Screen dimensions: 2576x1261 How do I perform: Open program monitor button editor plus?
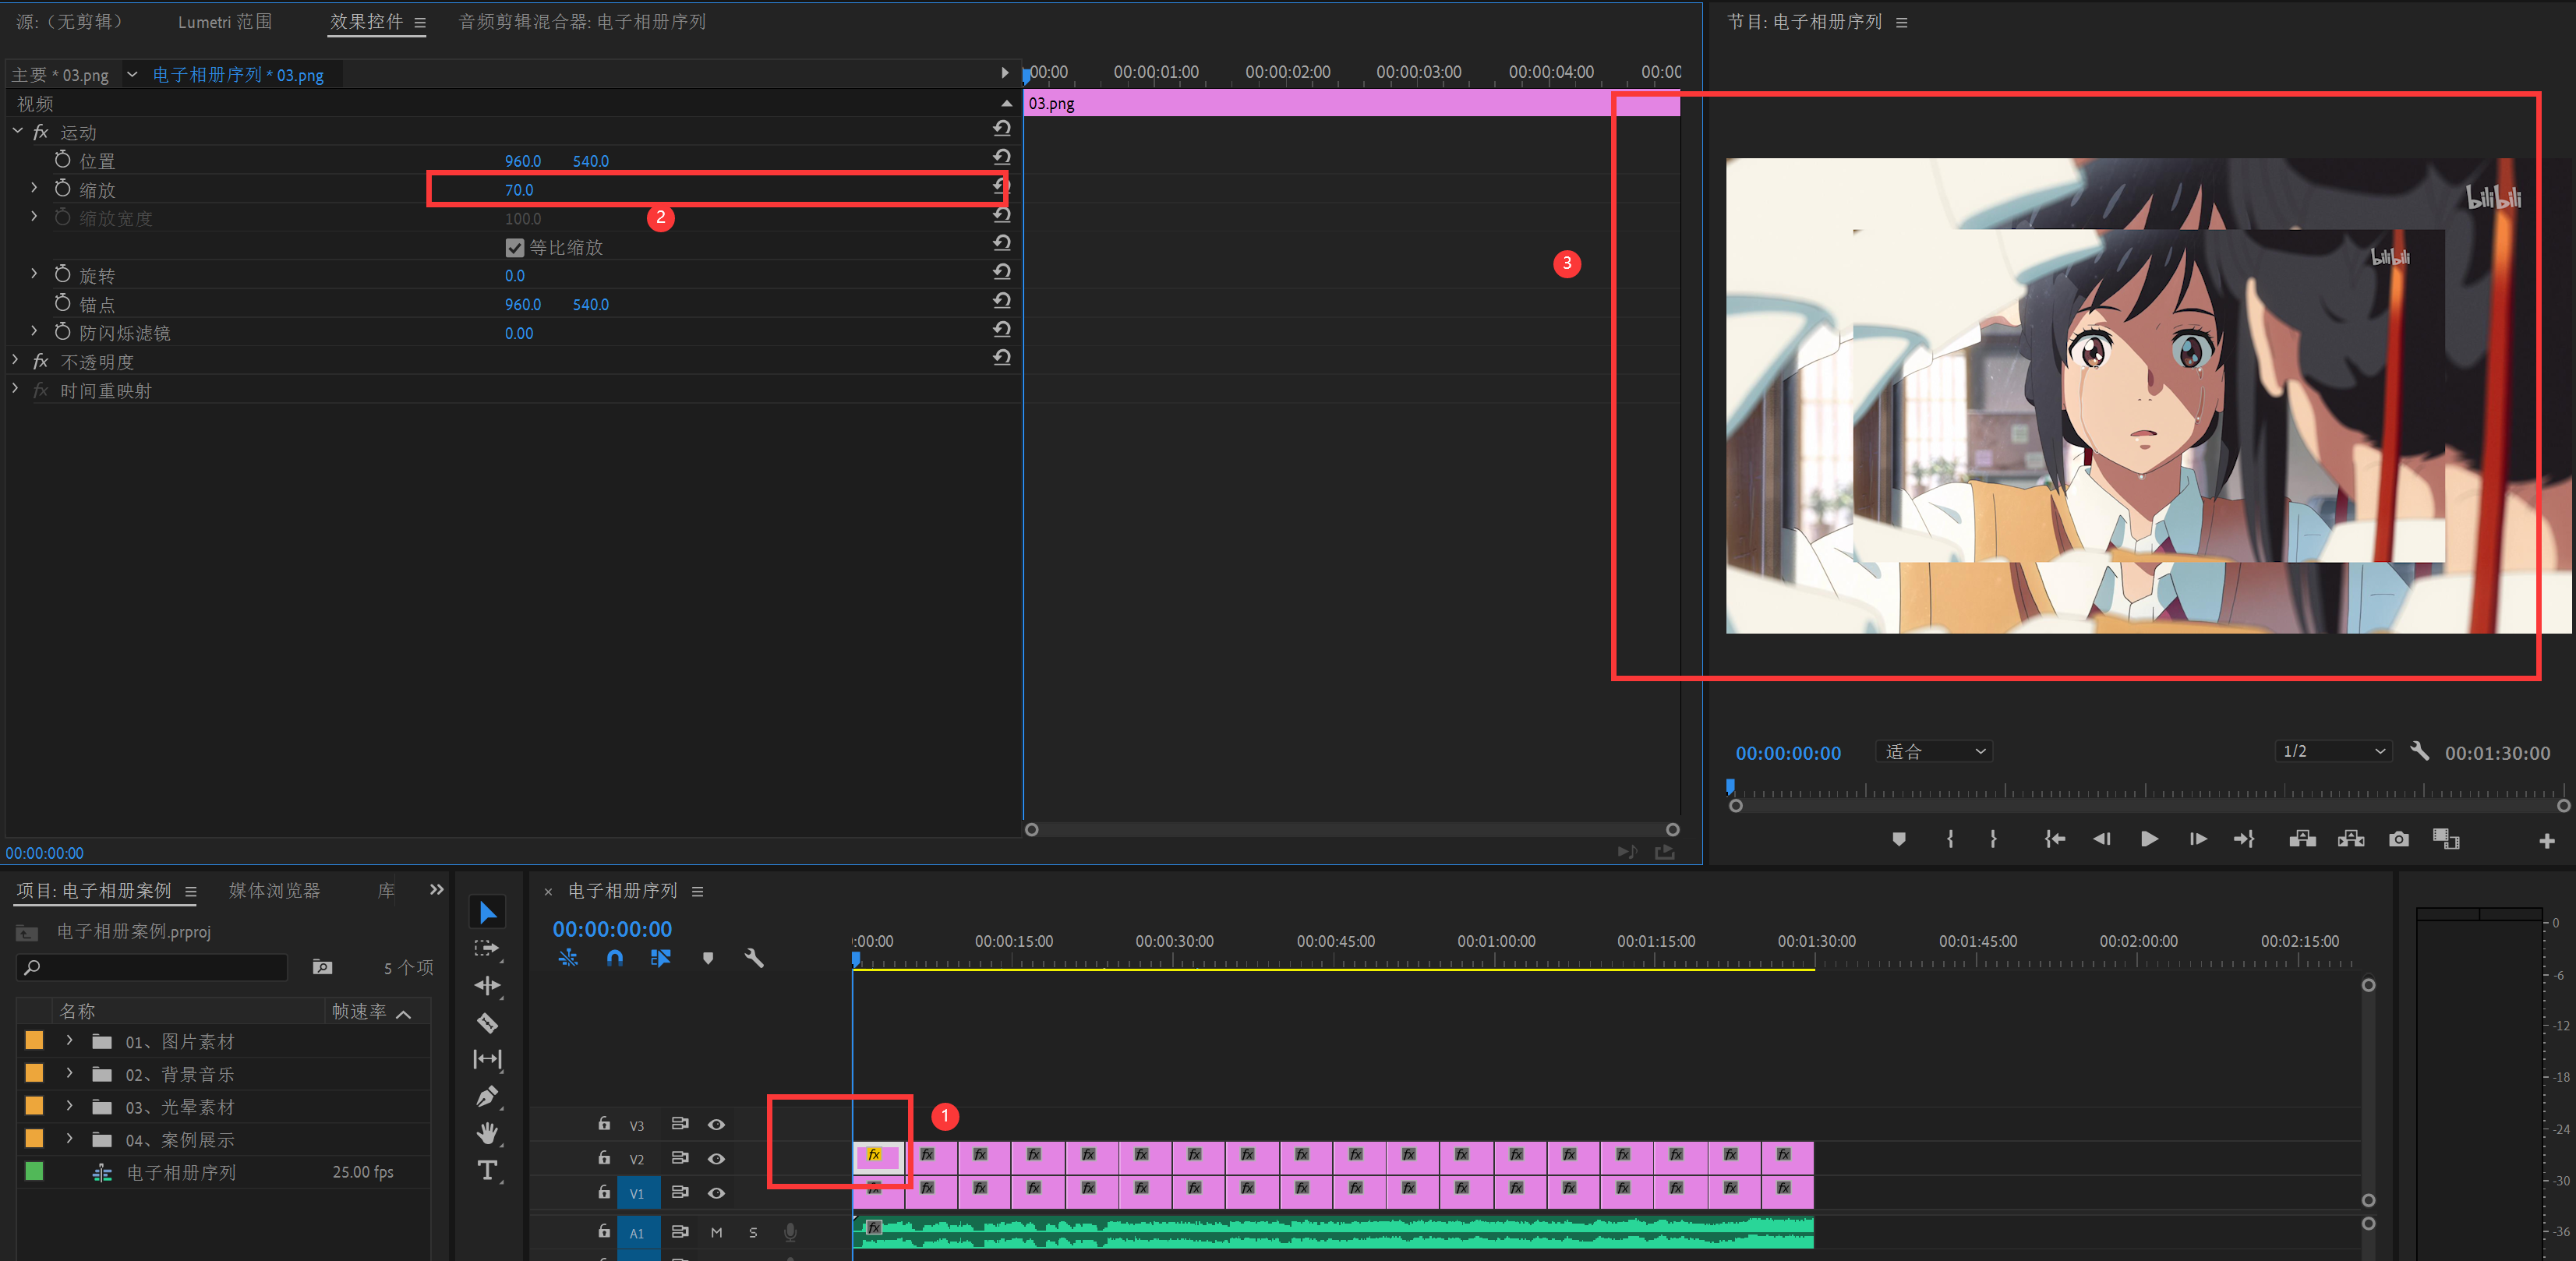[x=2547, y=841]
